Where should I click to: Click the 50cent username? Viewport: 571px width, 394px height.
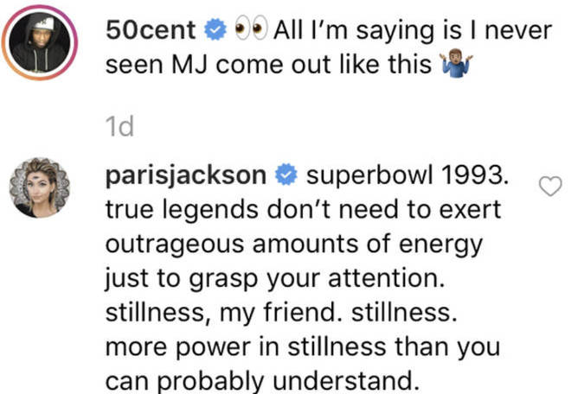point(151,30)
